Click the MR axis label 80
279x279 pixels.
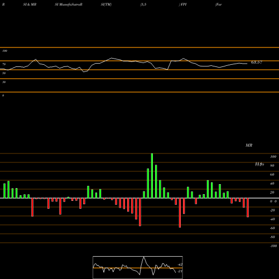click(272, 166)
